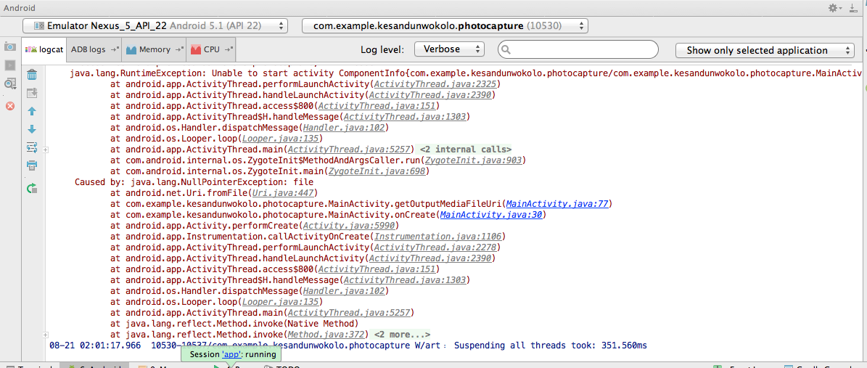Viewport: 867px width, 368px height.
Task: Terminate the application with the red X icon
Action: pyautogui.click(x=9, y=106)
